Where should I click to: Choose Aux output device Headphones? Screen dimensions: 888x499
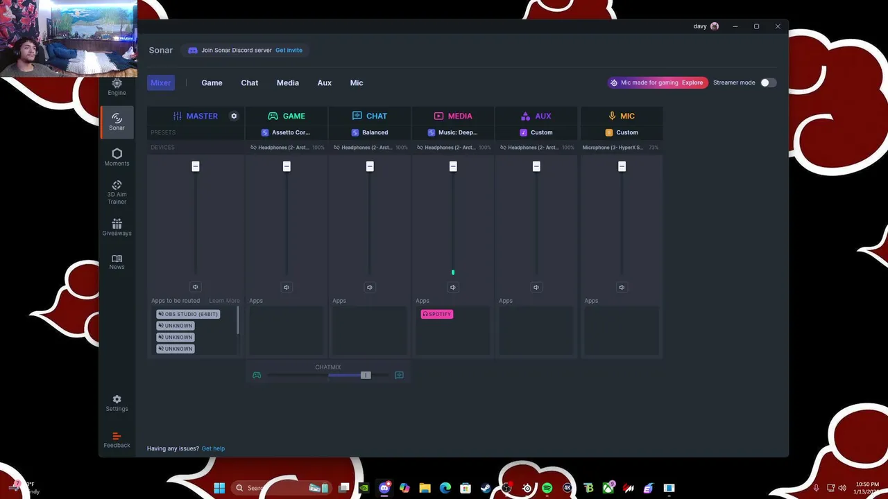[536, 148]
